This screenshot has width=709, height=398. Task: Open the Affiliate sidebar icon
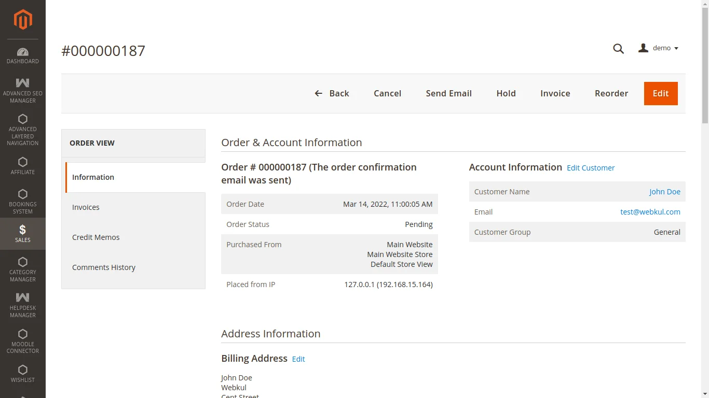click(x=23, y=162)
